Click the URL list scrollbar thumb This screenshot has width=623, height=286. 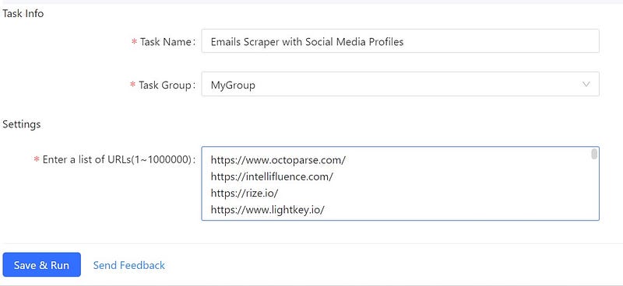click(x=594, y=154)
